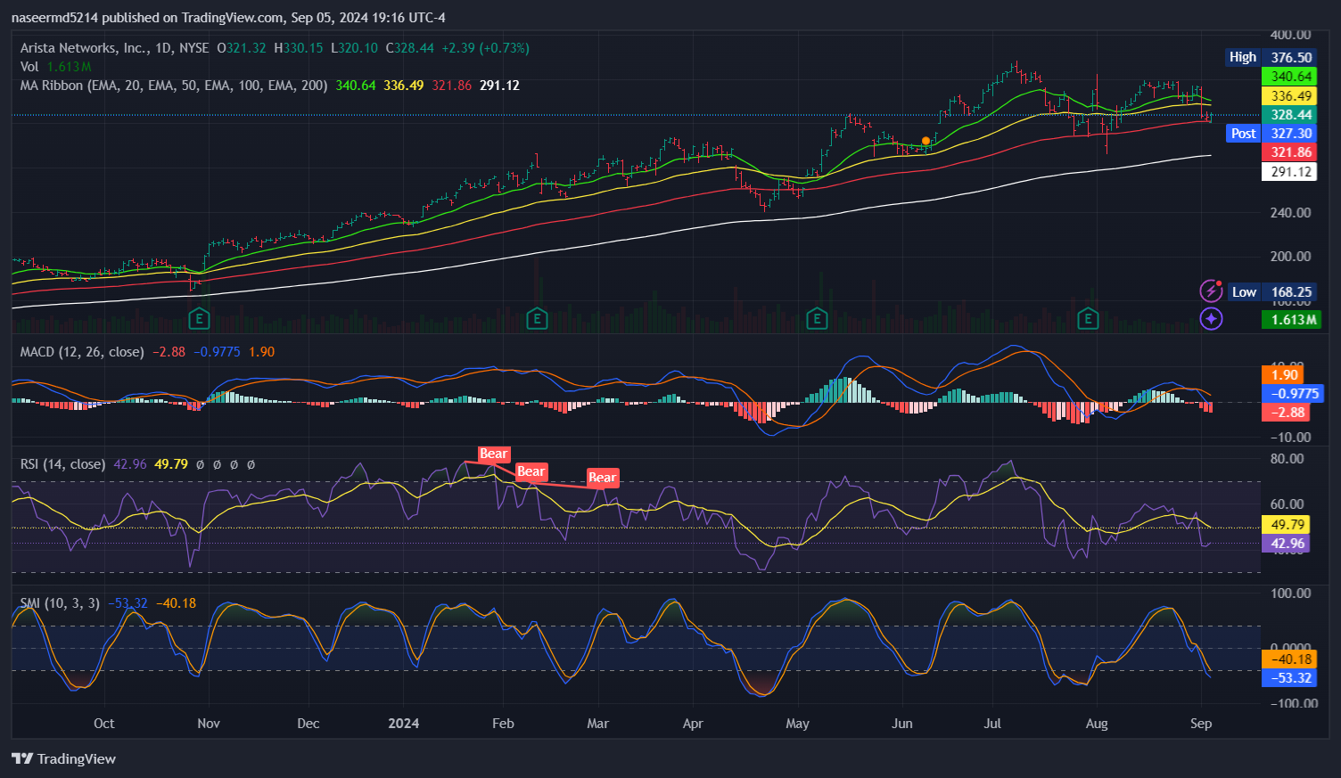The width and height of the screenshot is (1341, 778).
Task: Open the MACD (12, 26, close) legend
Action: pos(82,352)
